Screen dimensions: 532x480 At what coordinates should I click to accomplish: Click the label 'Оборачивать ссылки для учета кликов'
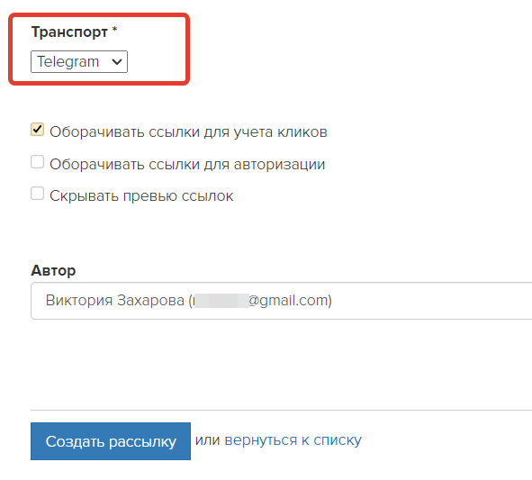click(x=188, y=132)
